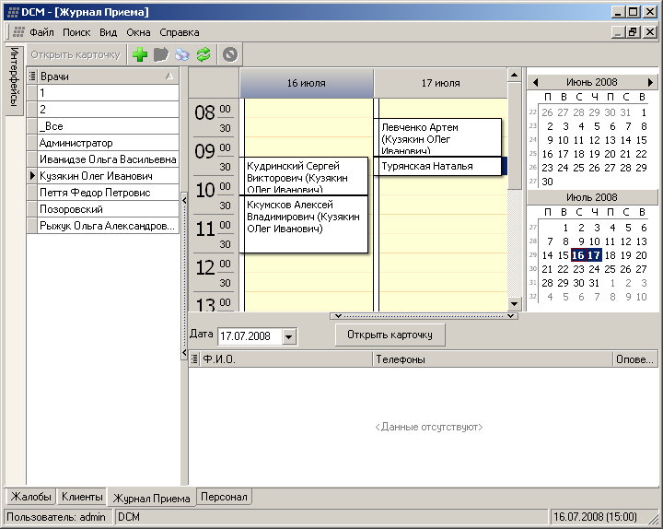Select the _Все row in doctors list
The image size is (663, 529).
pyautogui.click(x=109, y=126)
